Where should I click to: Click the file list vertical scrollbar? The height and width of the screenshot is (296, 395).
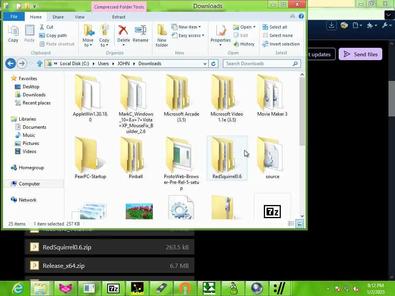302,111
